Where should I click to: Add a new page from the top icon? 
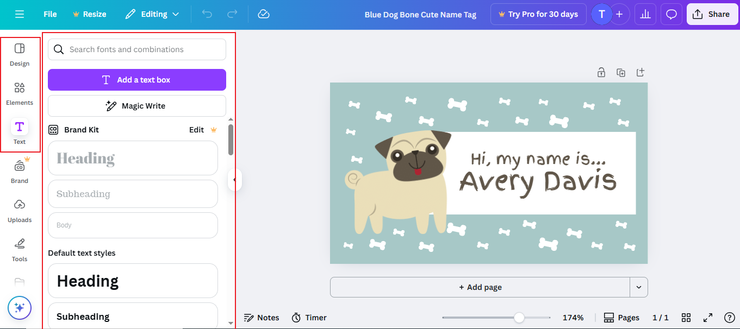[x=640, y=72]
